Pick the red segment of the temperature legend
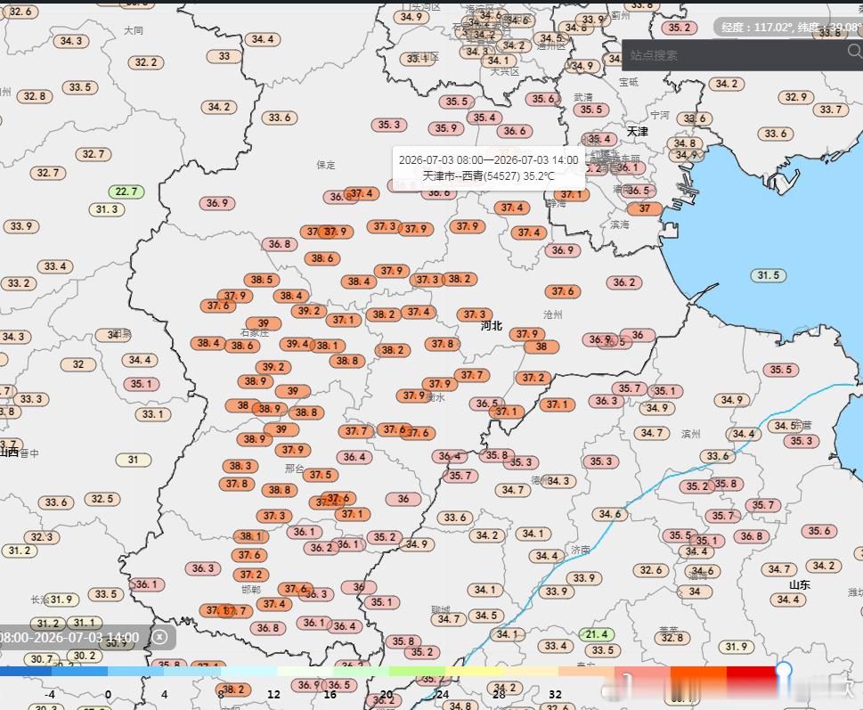This screenshot has height=710, width=863. coord(754,672)
